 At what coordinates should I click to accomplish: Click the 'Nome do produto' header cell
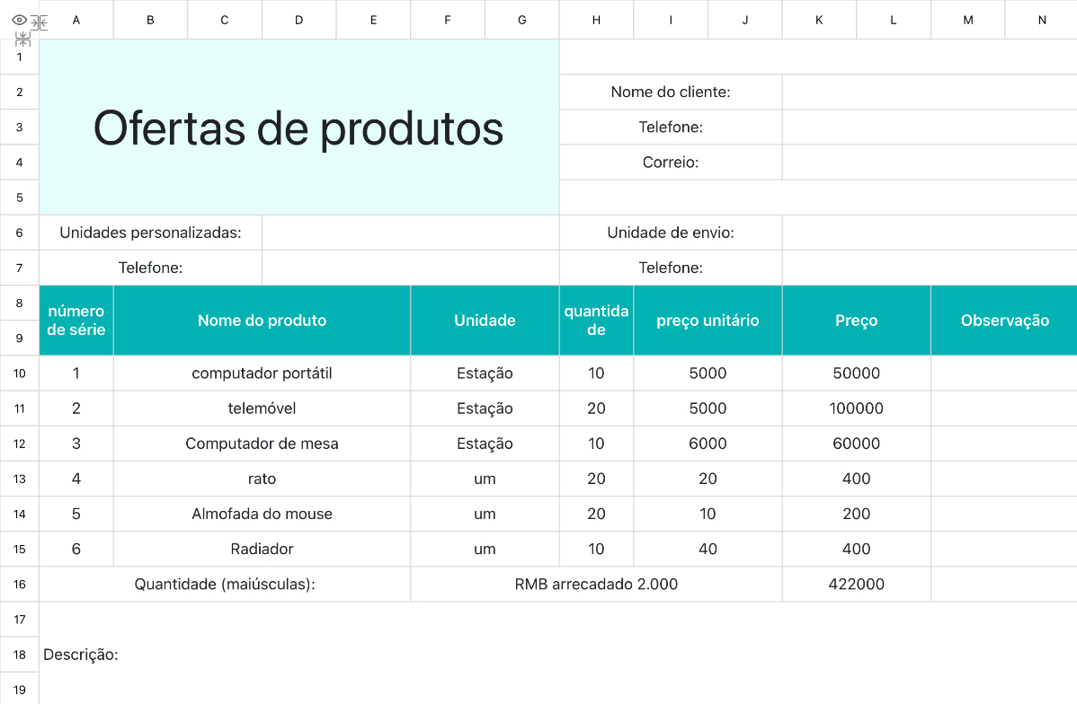click(x=262, y=321)
